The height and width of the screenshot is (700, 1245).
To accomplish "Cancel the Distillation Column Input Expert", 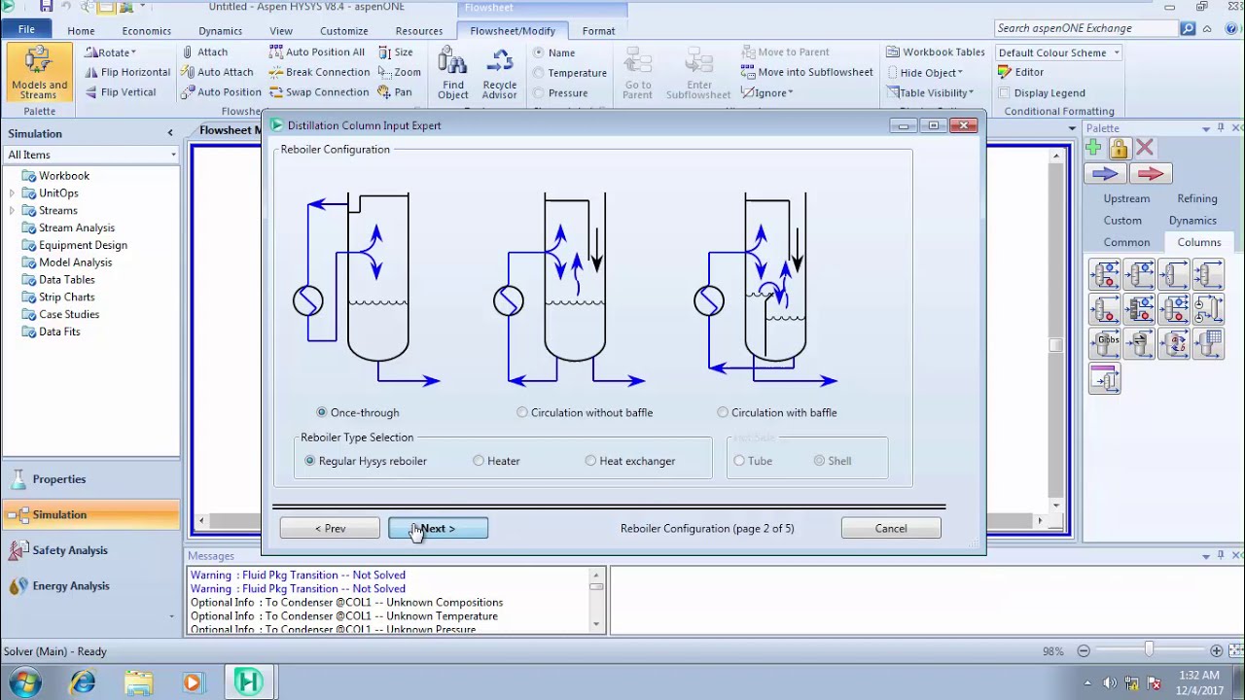I will pos(891,528).
